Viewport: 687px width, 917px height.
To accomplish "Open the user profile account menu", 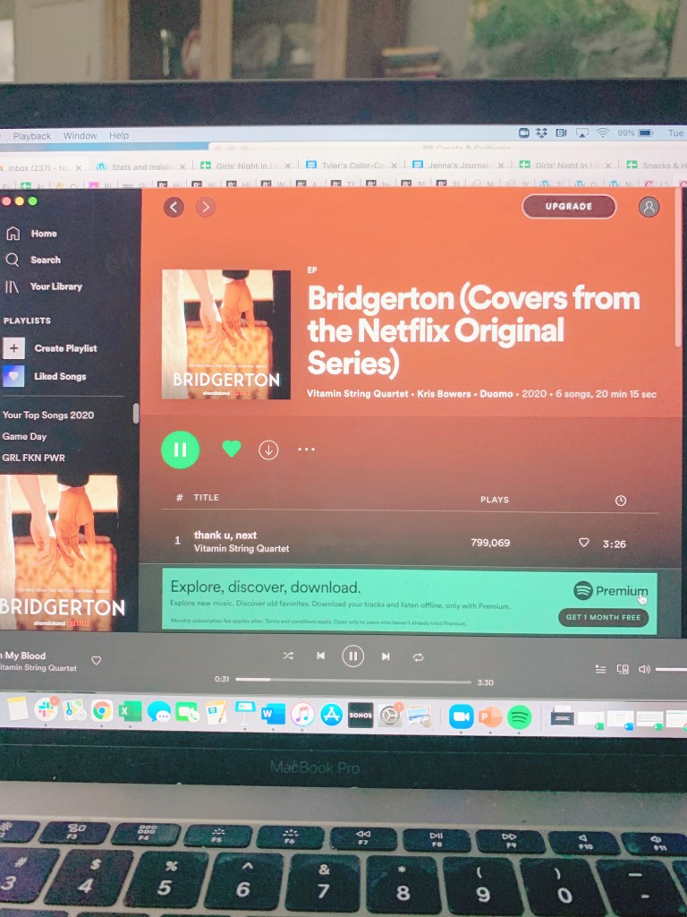I will pyautogui.click(x=649, y=207).
